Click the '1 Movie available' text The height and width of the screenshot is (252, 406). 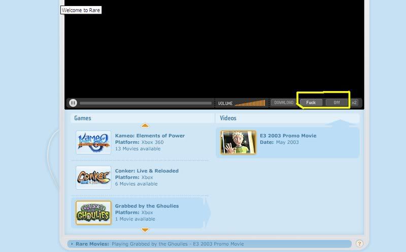(x=135, y=219)
